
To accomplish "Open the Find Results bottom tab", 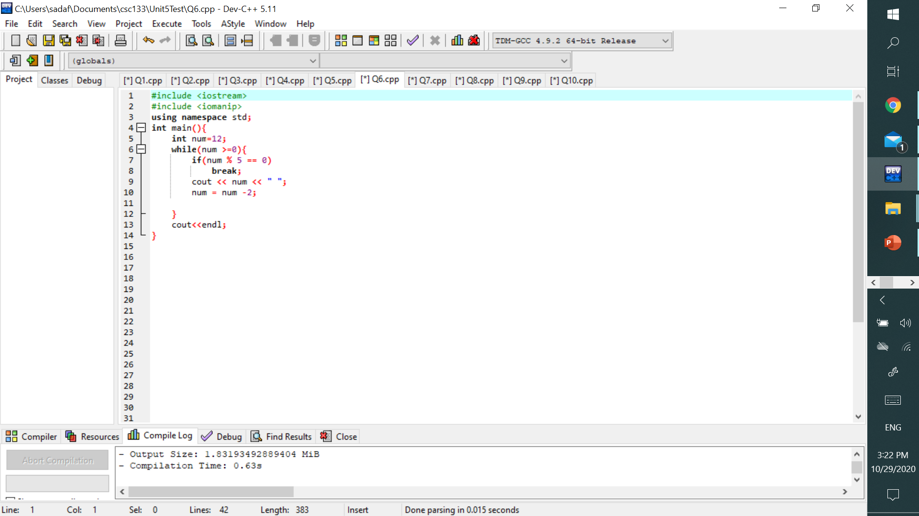I will tap(282, 436).
